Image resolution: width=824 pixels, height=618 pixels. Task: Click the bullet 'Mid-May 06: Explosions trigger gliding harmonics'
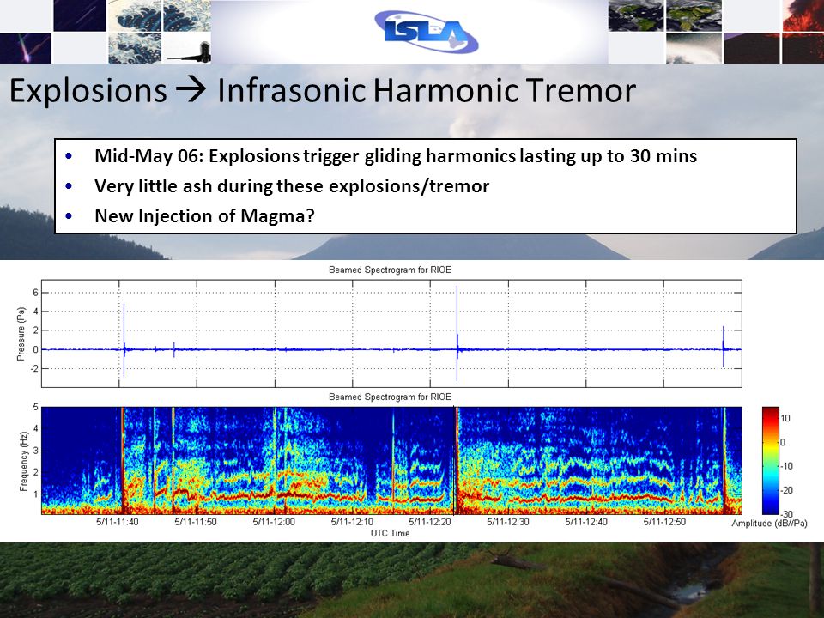[x=396, y=156]
